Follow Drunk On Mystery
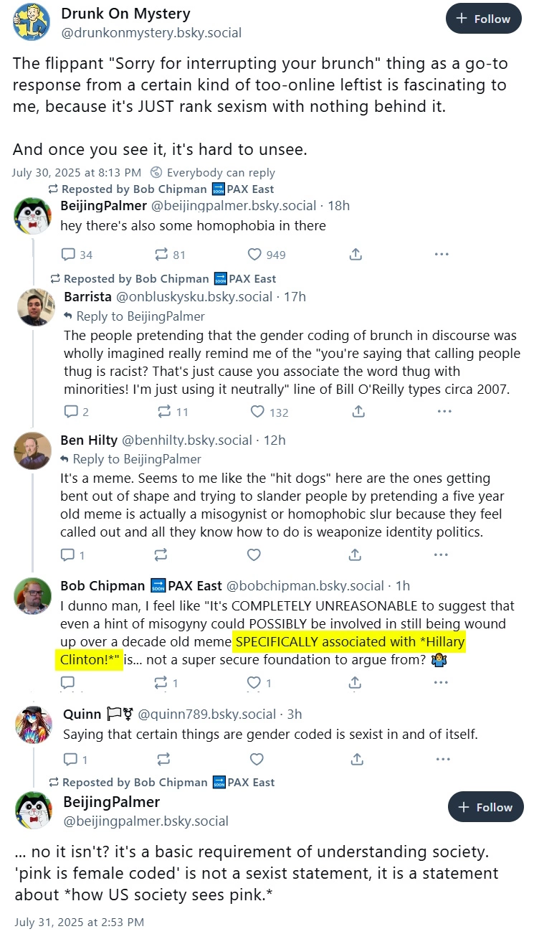 484,18
